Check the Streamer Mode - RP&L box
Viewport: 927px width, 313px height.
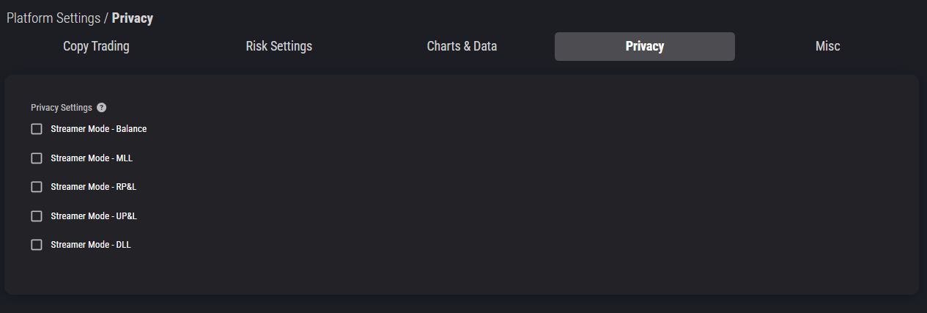pyautogui.click(x=37, y=187)
